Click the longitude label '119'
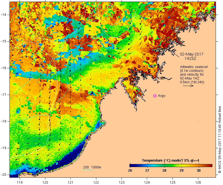The height and width of the screenshot is (185, 223). tap(20, 182)
